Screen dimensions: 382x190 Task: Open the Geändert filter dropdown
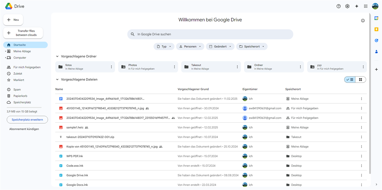[220, 47]
